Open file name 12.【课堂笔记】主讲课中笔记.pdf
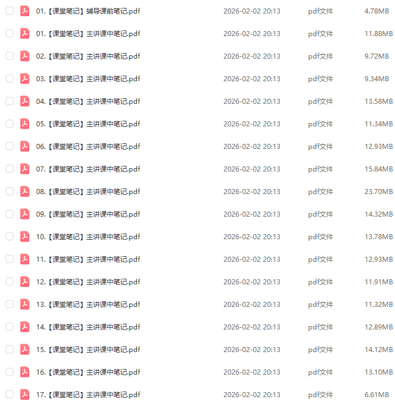This screenshot has width=395, height=400. (88, 282)
